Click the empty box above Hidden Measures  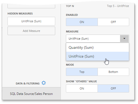(x=31, y=6)
